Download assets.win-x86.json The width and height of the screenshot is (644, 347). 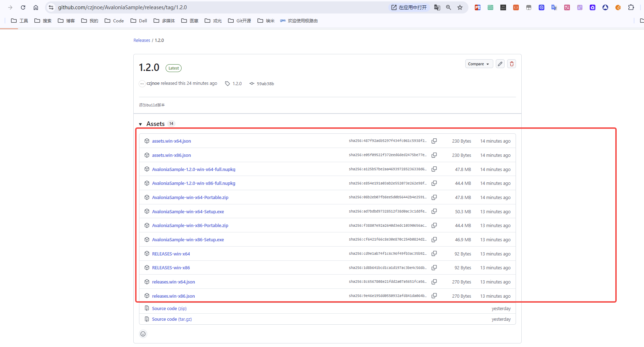click(x=171, y=155)
